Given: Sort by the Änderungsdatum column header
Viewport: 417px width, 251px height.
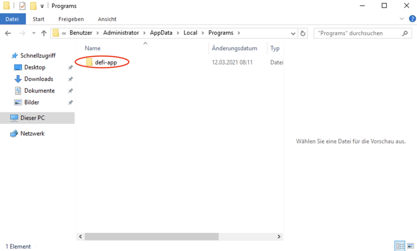Looking at the screenshot, I should [234, 48].
